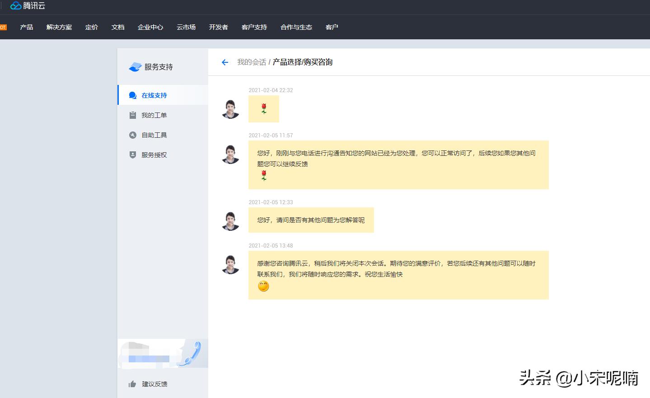Image resolution: width=650 pixels, height=398 pixels.
Task: Click the 我的工单 document icon
Action: (132, 115)
